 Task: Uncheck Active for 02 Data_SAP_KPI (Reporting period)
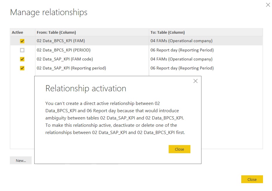22,68
